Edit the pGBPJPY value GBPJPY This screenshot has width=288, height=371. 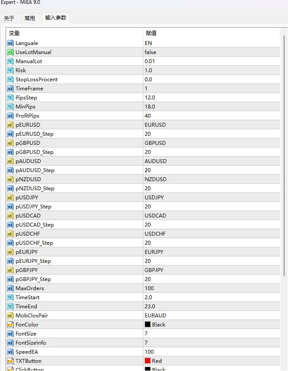click(x=212, y=270)
